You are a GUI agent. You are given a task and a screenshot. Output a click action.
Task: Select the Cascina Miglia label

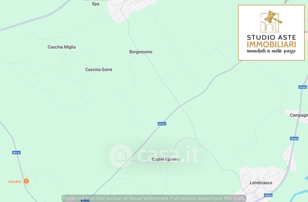point(62,47)
